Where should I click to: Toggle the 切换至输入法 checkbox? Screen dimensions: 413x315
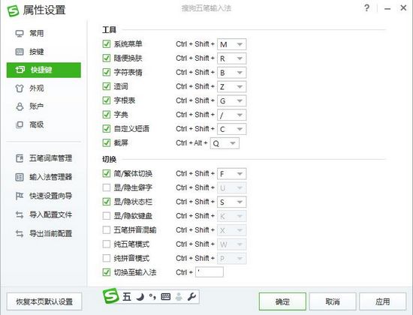(x=107, y=272)
